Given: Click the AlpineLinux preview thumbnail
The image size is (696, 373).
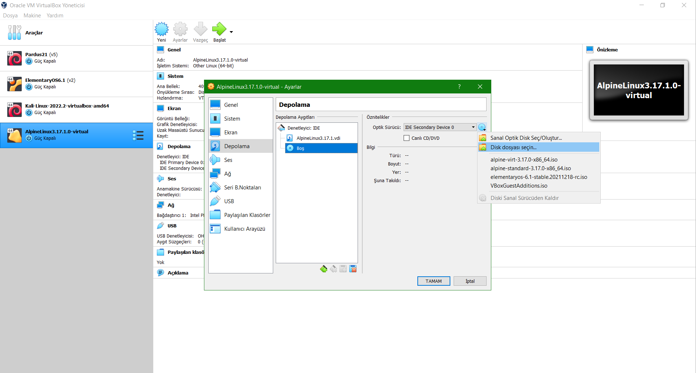Looking at the screenshot, I should click(639, 90).
